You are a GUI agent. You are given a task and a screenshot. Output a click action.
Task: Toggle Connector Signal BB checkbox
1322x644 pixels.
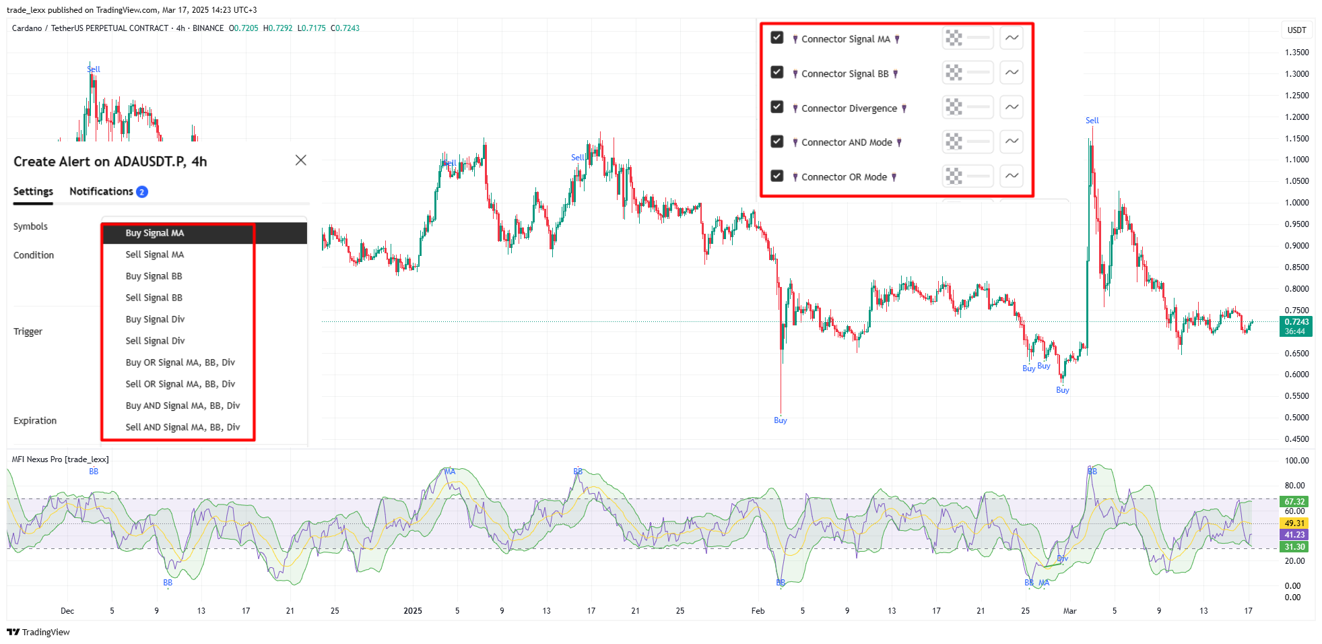(777, 72)
